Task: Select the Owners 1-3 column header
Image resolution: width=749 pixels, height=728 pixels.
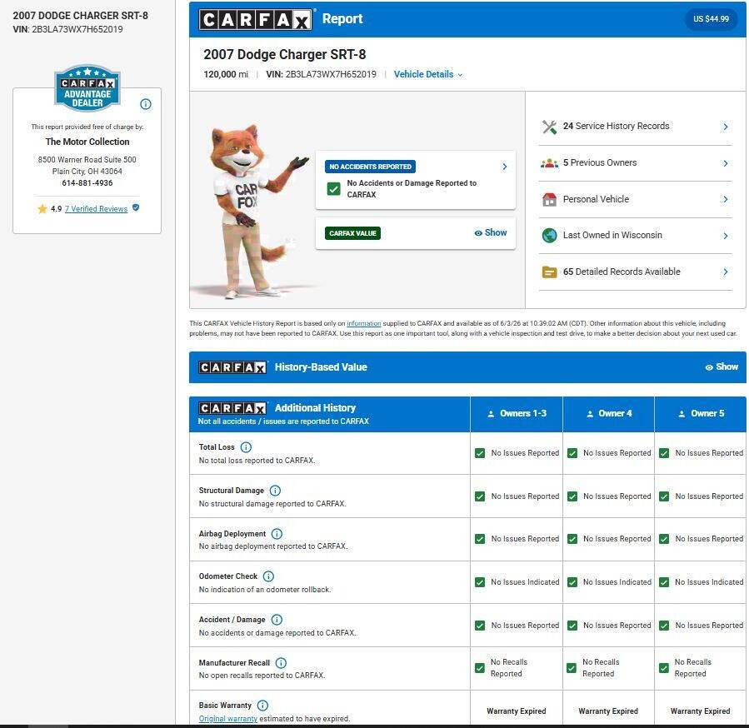Action: click(x=517, y=414)
